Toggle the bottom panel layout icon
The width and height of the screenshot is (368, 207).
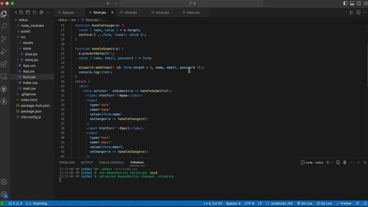tap(352, 3)
